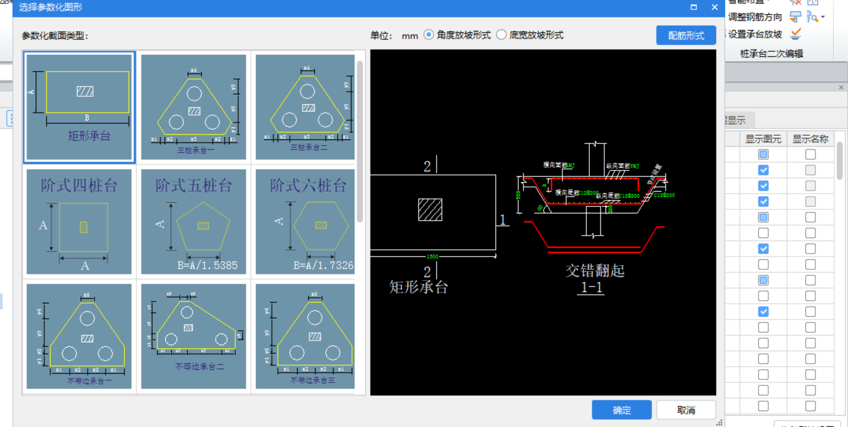Click the 设置承台放坡 label in ribbon
Image resolution: width=848 pixels, height=427 pixels.
pos(755,34)
